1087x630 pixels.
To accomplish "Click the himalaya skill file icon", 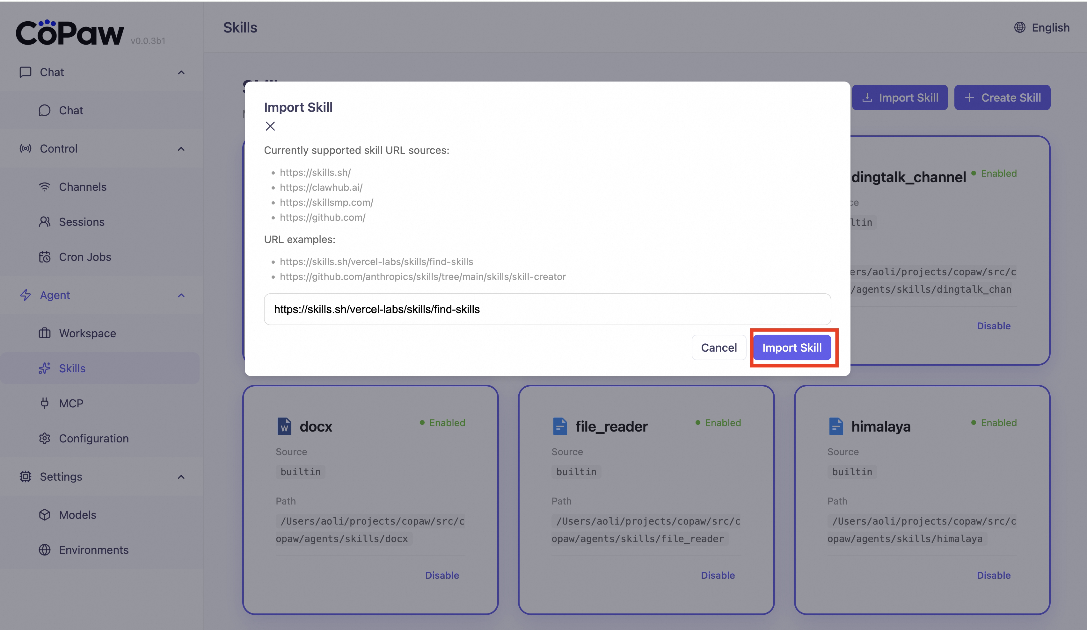I will pyautogui.click(x=835, y=426).
